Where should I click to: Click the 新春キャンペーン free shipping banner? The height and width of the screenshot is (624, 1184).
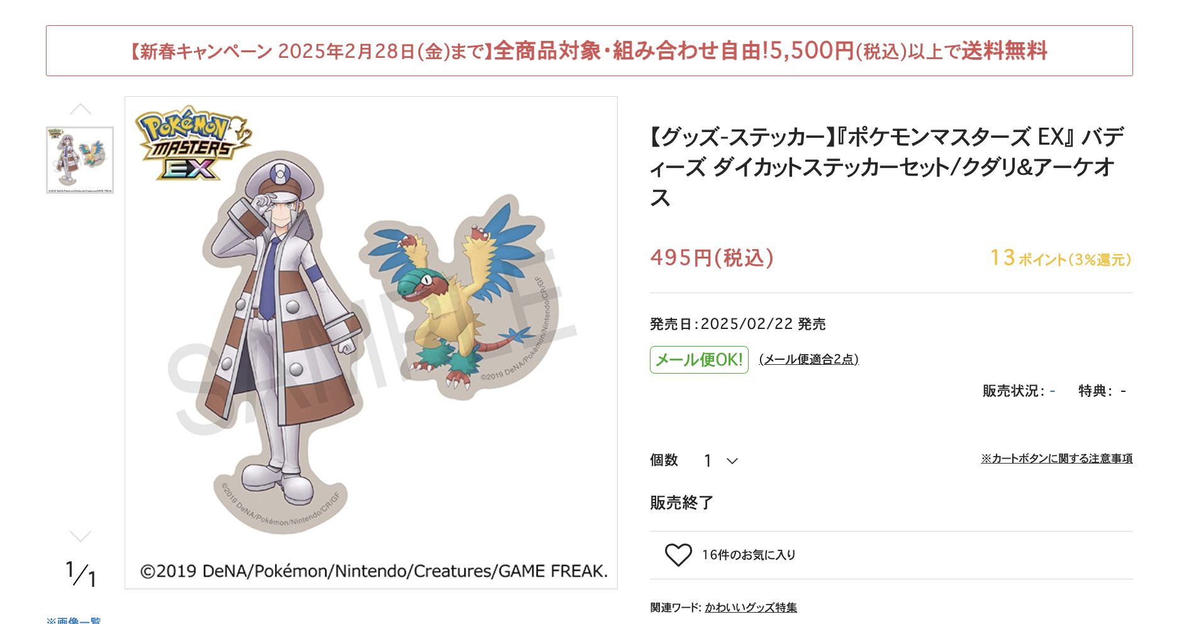click(x=589, y=51)
